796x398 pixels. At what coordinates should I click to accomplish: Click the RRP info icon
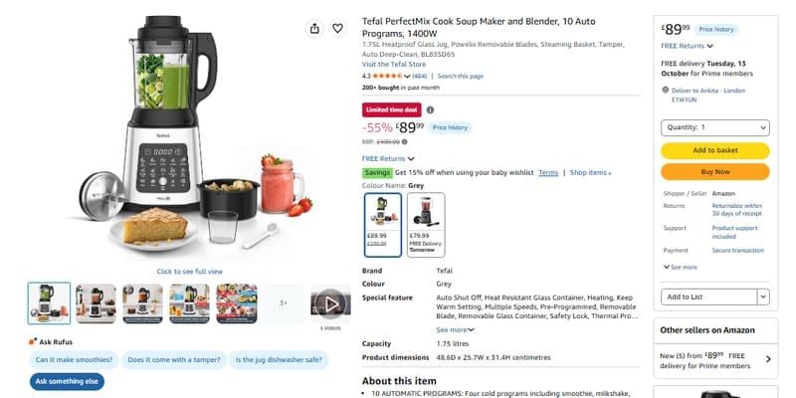pos(405,142)
